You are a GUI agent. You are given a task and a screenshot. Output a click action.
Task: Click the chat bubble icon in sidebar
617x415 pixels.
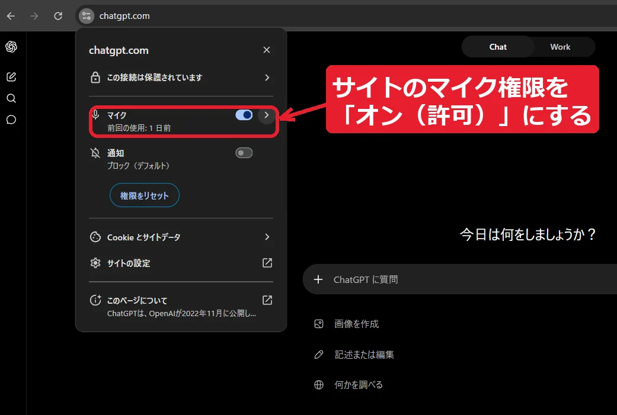tap(11, 120)
